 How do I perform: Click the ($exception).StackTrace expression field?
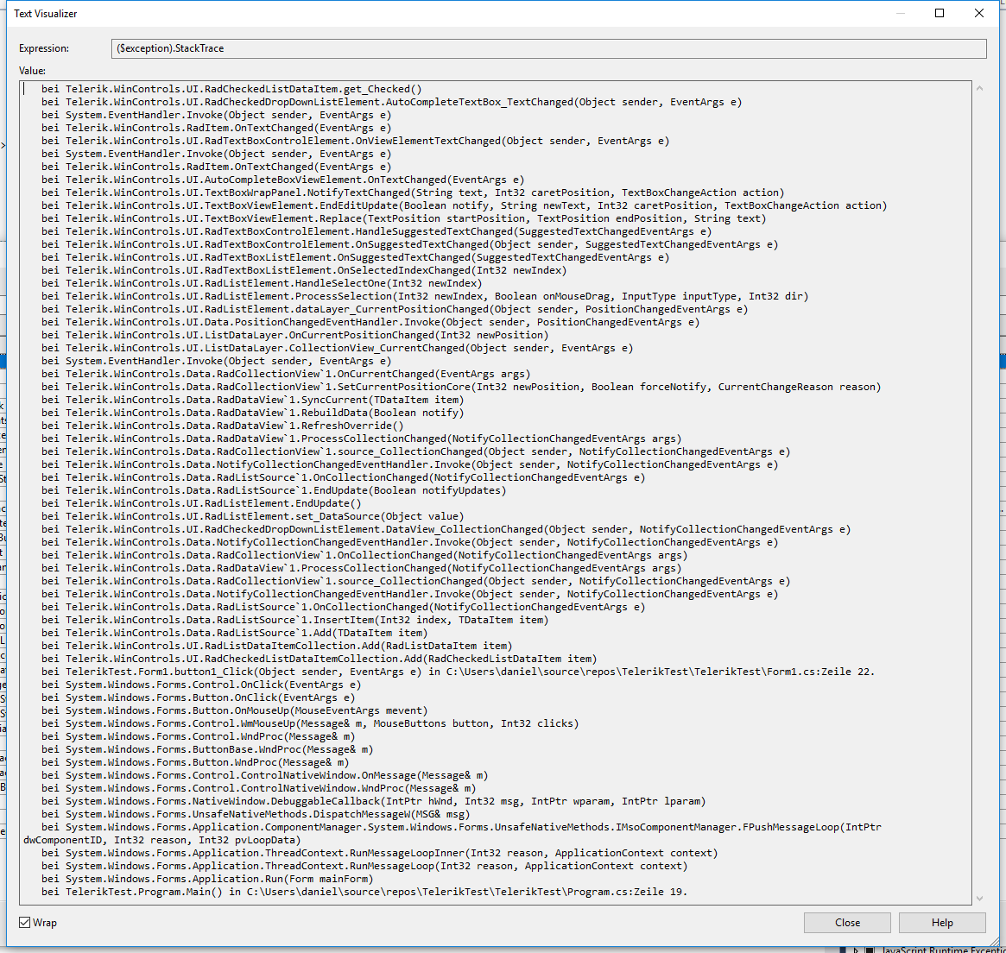point(548,48)
